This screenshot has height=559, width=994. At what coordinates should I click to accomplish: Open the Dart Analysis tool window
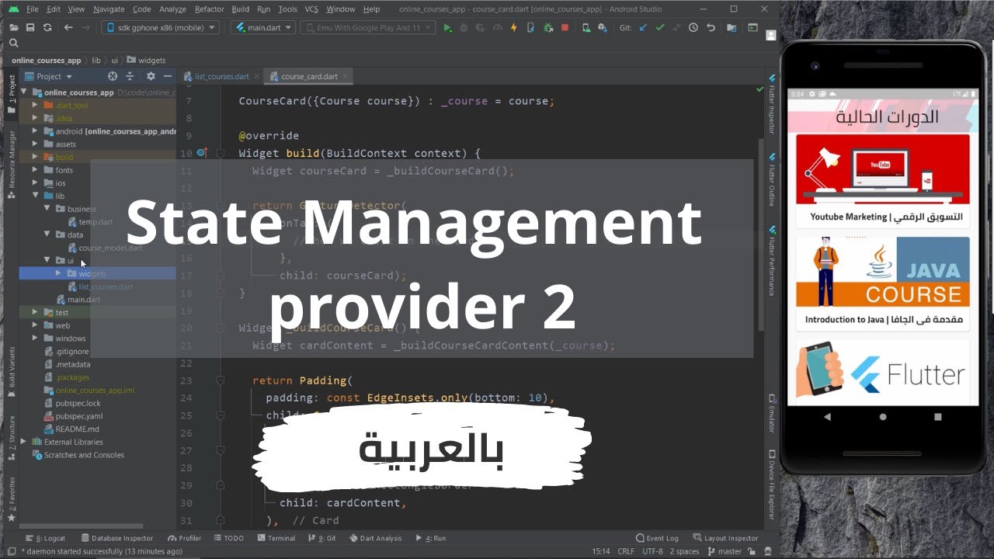(375, 538)
